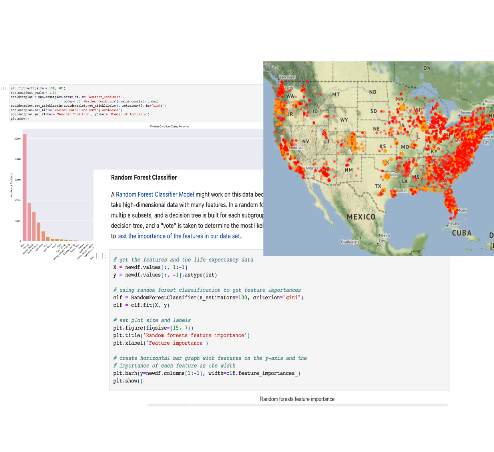Viewport: 494px width, 452px height.
Task: Click the Miami city label on map
Action: click(462, 210)
